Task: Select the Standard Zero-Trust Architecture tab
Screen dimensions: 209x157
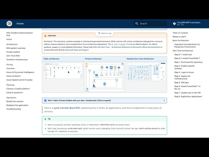Action: 140,59
